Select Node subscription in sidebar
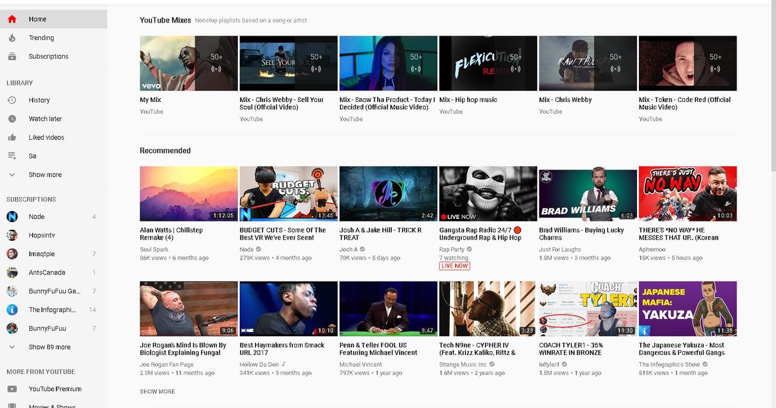776x408 pixels. pyautogui.click(x=54, y=217)
